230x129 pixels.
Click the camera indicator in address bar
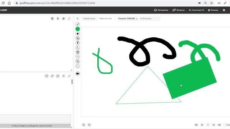(x=199, y=3)
